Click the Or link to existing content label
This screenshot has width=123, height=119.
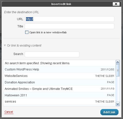tap(24, 46)
